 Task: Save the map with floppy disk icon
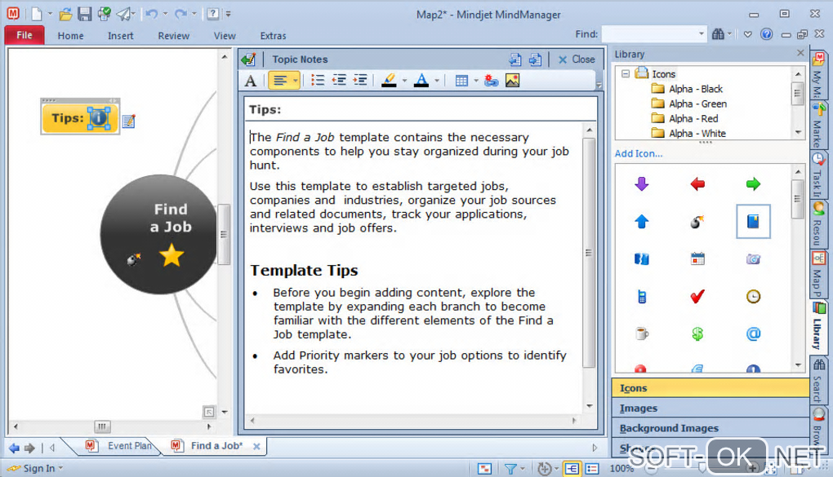coord(84,15)
